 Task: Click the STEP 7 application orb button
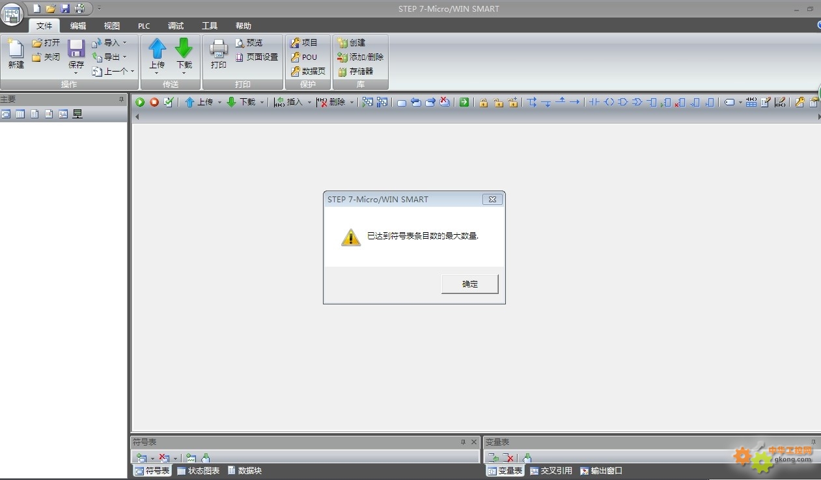tap(12, 13)
